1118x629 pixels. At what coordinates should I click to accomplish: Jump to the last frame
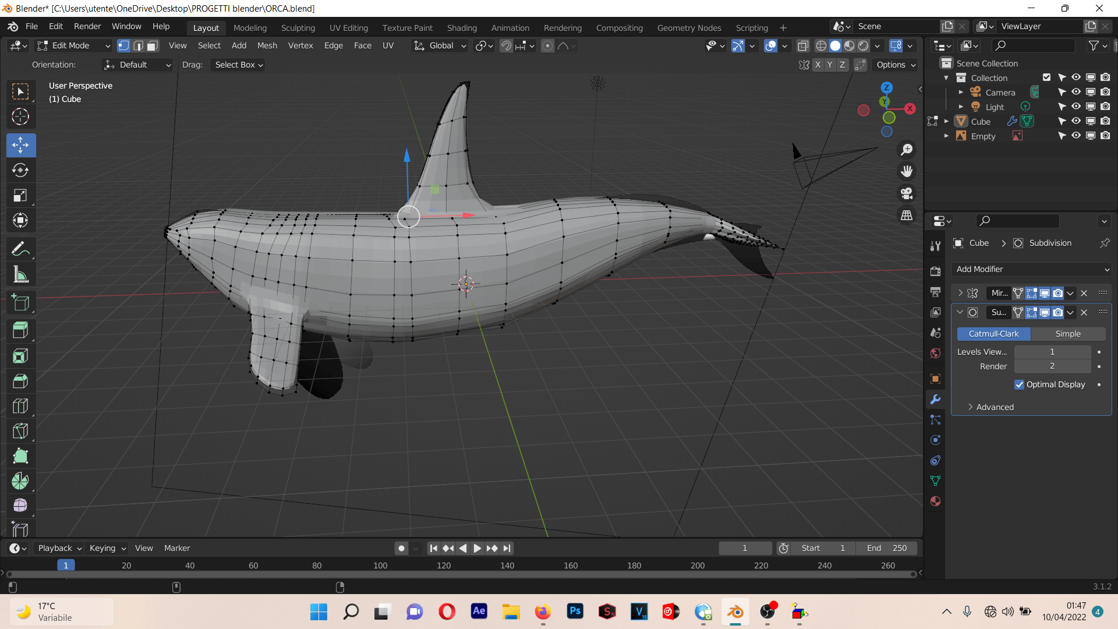[507, 548]
